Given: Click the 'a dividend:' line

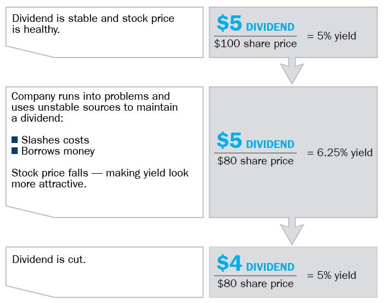Looking at the screenshot, I should 37,118.
